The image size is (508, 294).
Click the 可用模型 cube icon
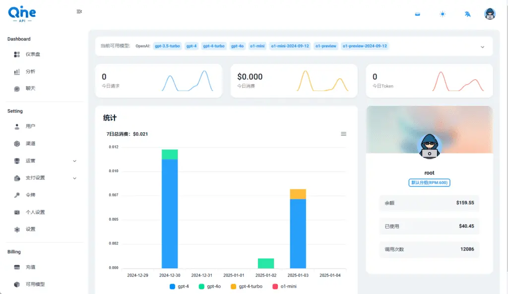[x=17, y=284]
